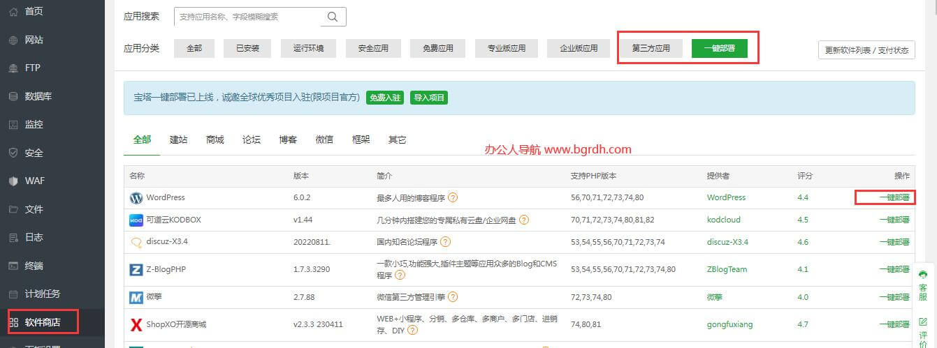The height and width of the screenshot is (348, 937).
Task: Click the 支持PHP版本 column header
Action: coord(593,176)
